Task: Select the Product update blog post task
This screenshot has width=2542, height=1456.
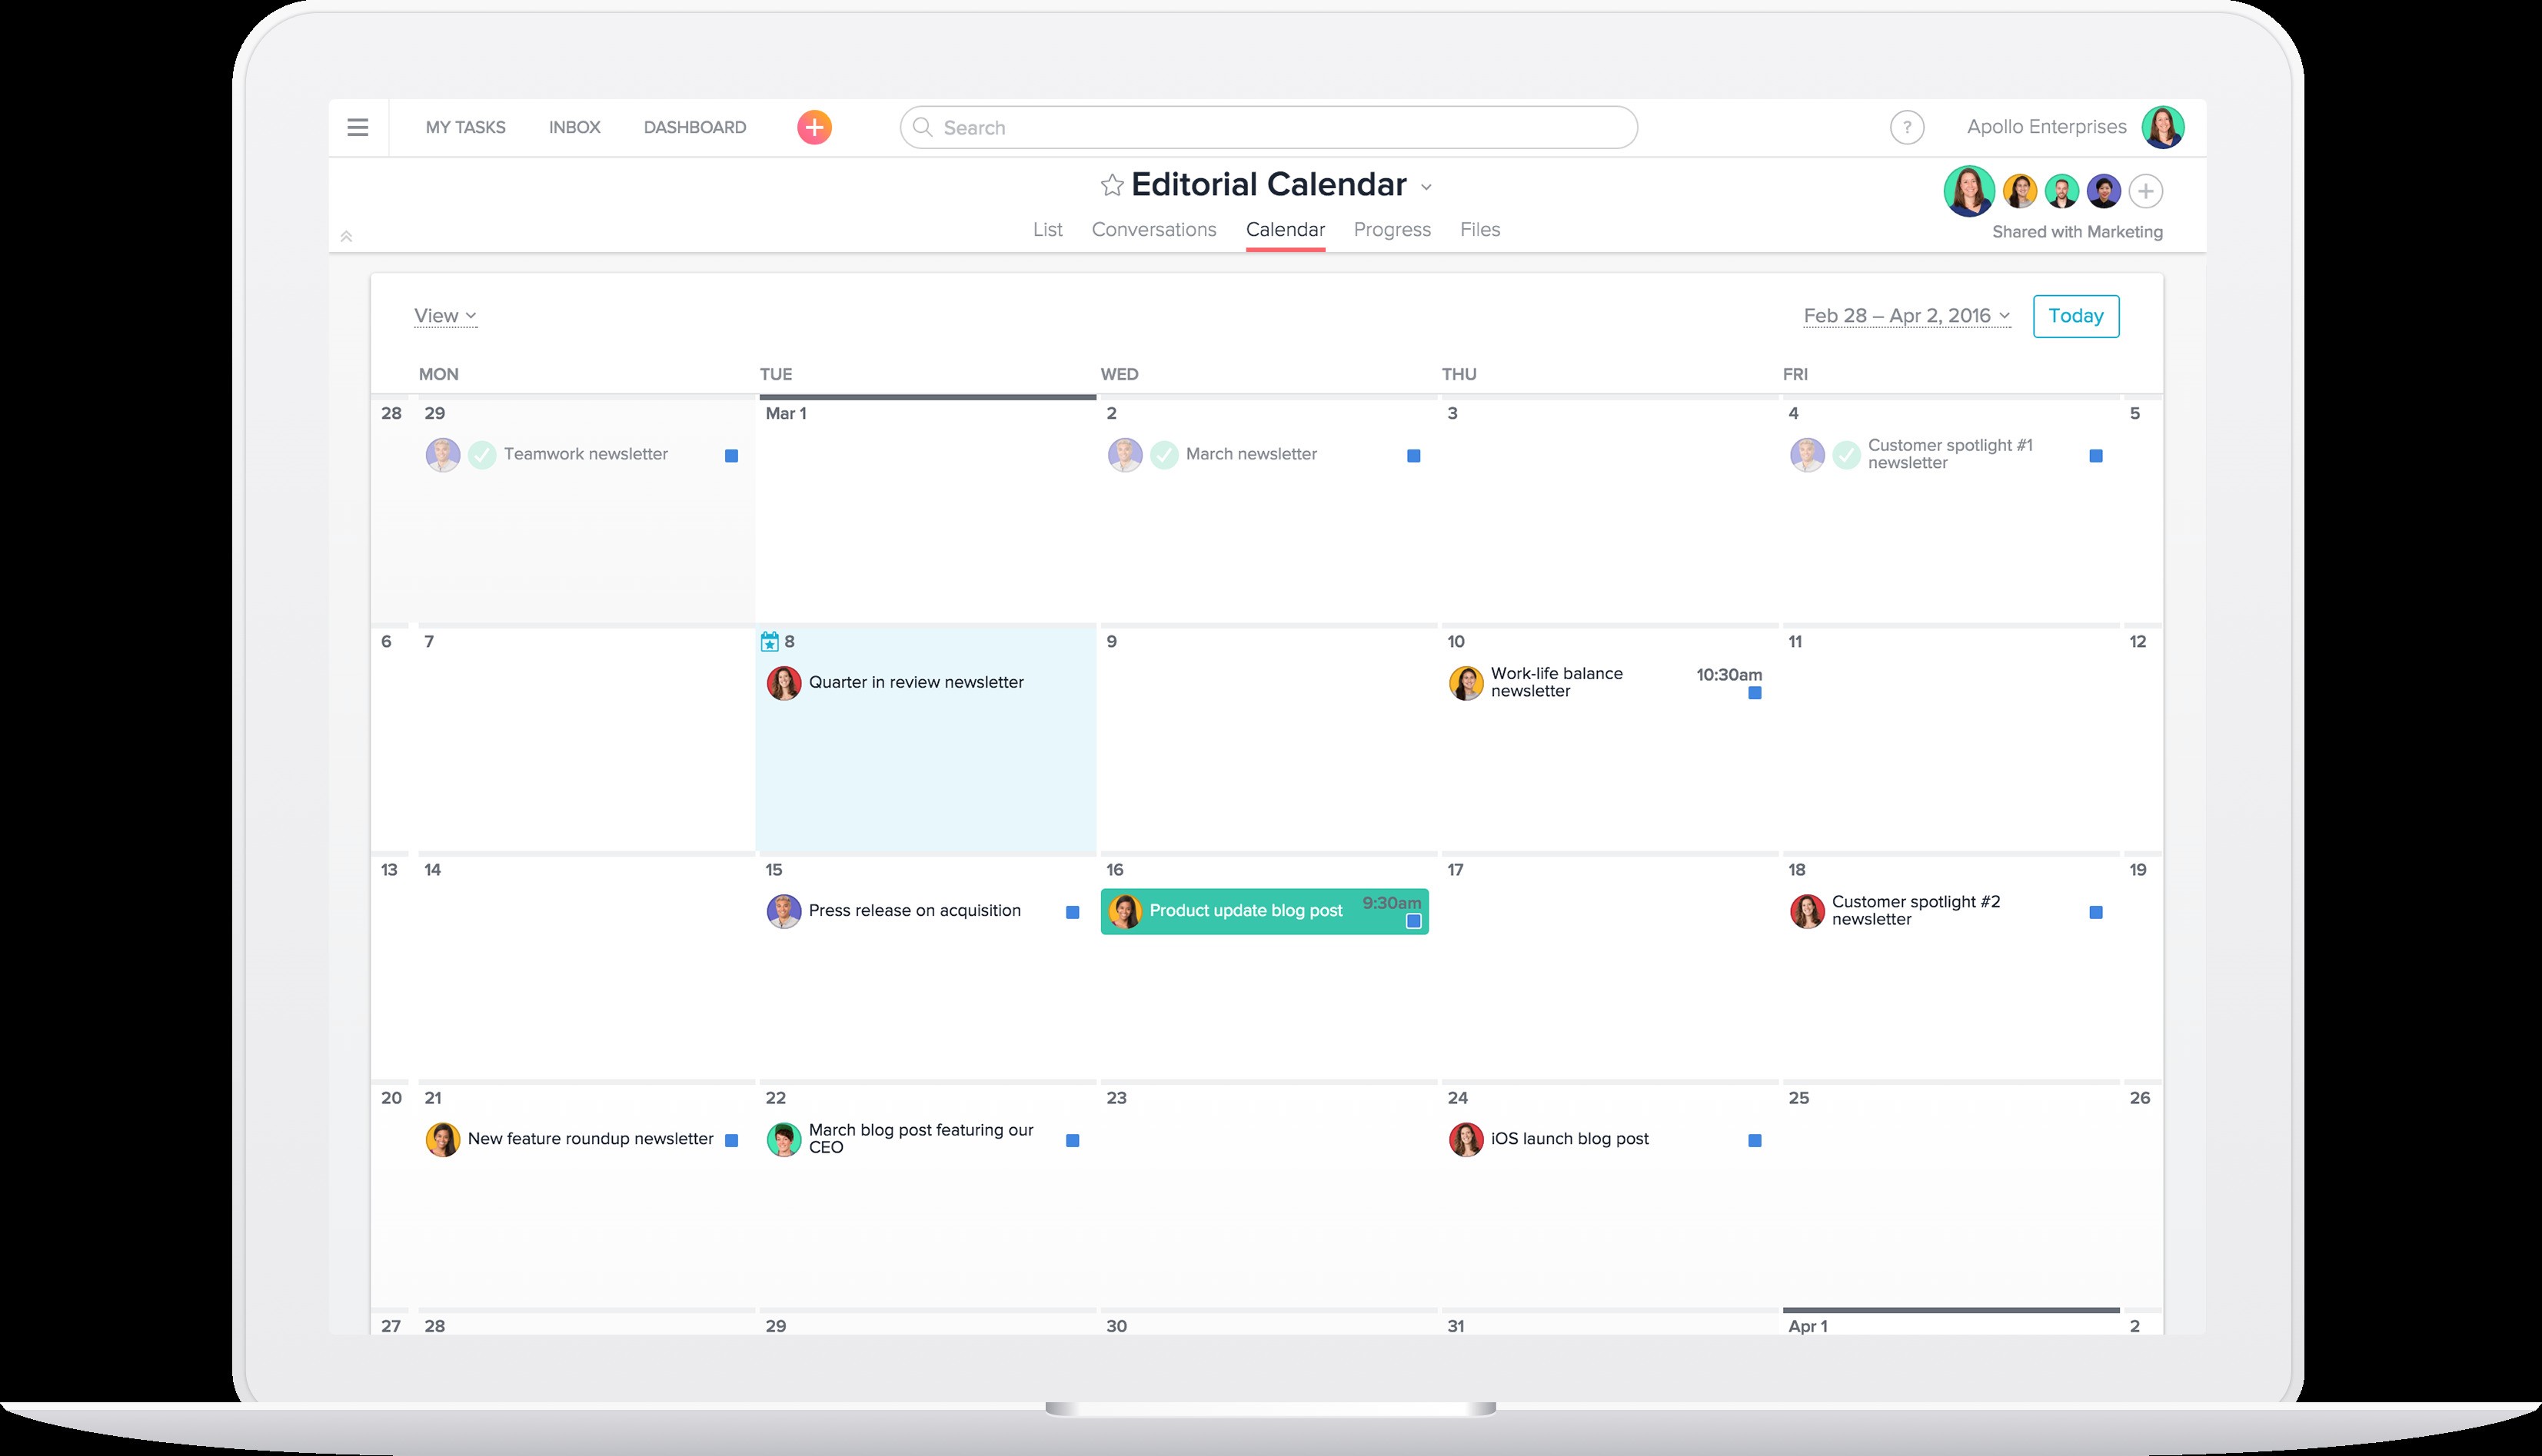Action: [x=1246, y=911]
